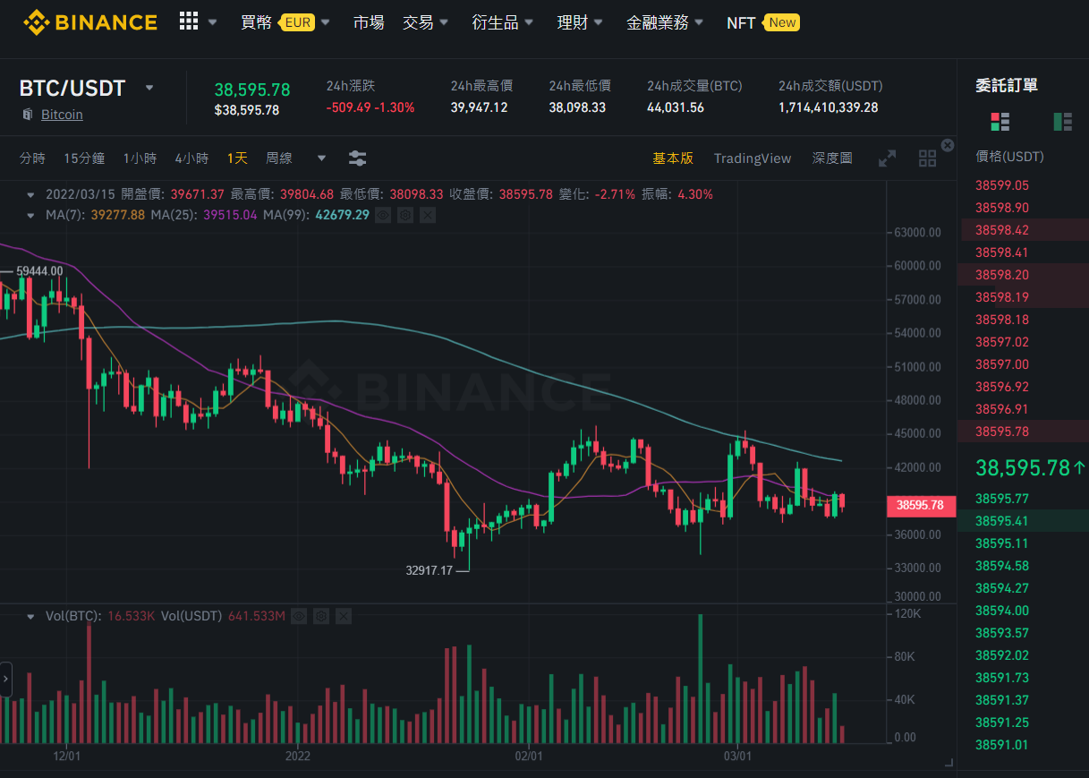This screenshot has height=778, width=1089.
Task: Remove the MA indicator with X icon
Action: point(427,215)
